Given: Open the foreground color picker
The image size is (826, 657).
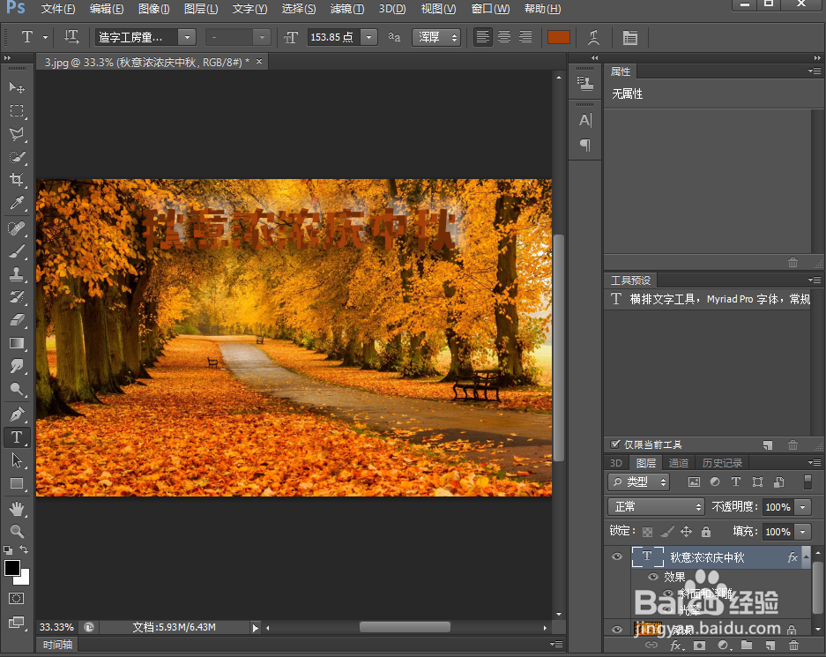Looking at the screenshot, I should coord(12,568).
